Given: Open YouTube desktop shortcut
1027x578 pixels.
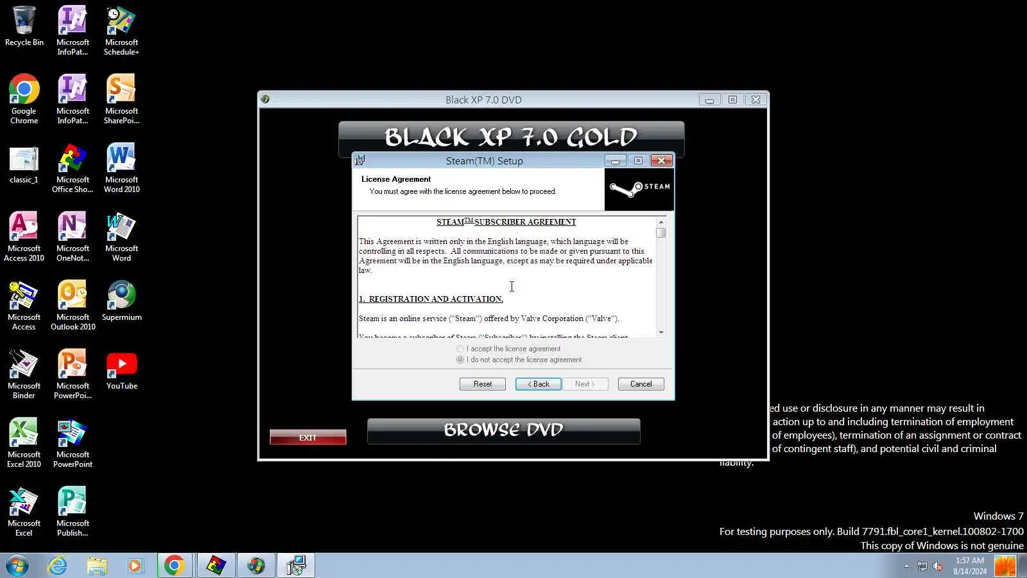Looking at the screenshot, I should click(121, 369).
